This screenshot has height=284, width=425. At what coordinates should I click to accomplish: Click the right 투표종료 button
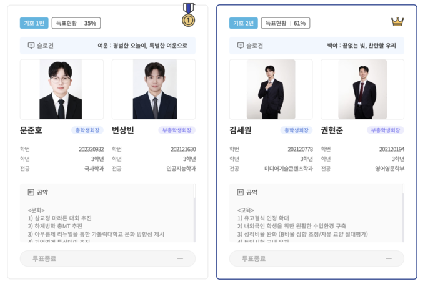click(317, 258)
